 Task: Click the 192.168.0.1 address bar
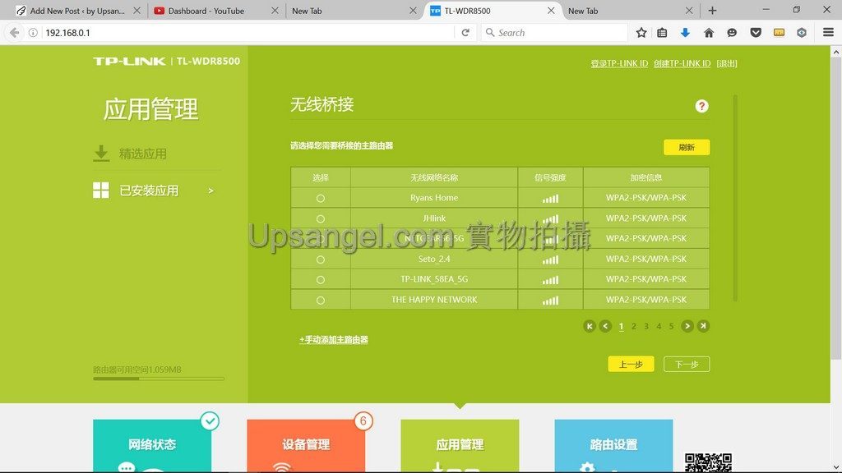pos(247,33)
